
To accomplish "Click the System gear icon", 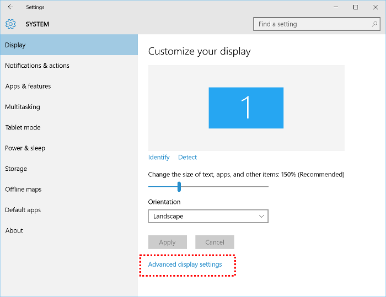I will click(11, 24).
